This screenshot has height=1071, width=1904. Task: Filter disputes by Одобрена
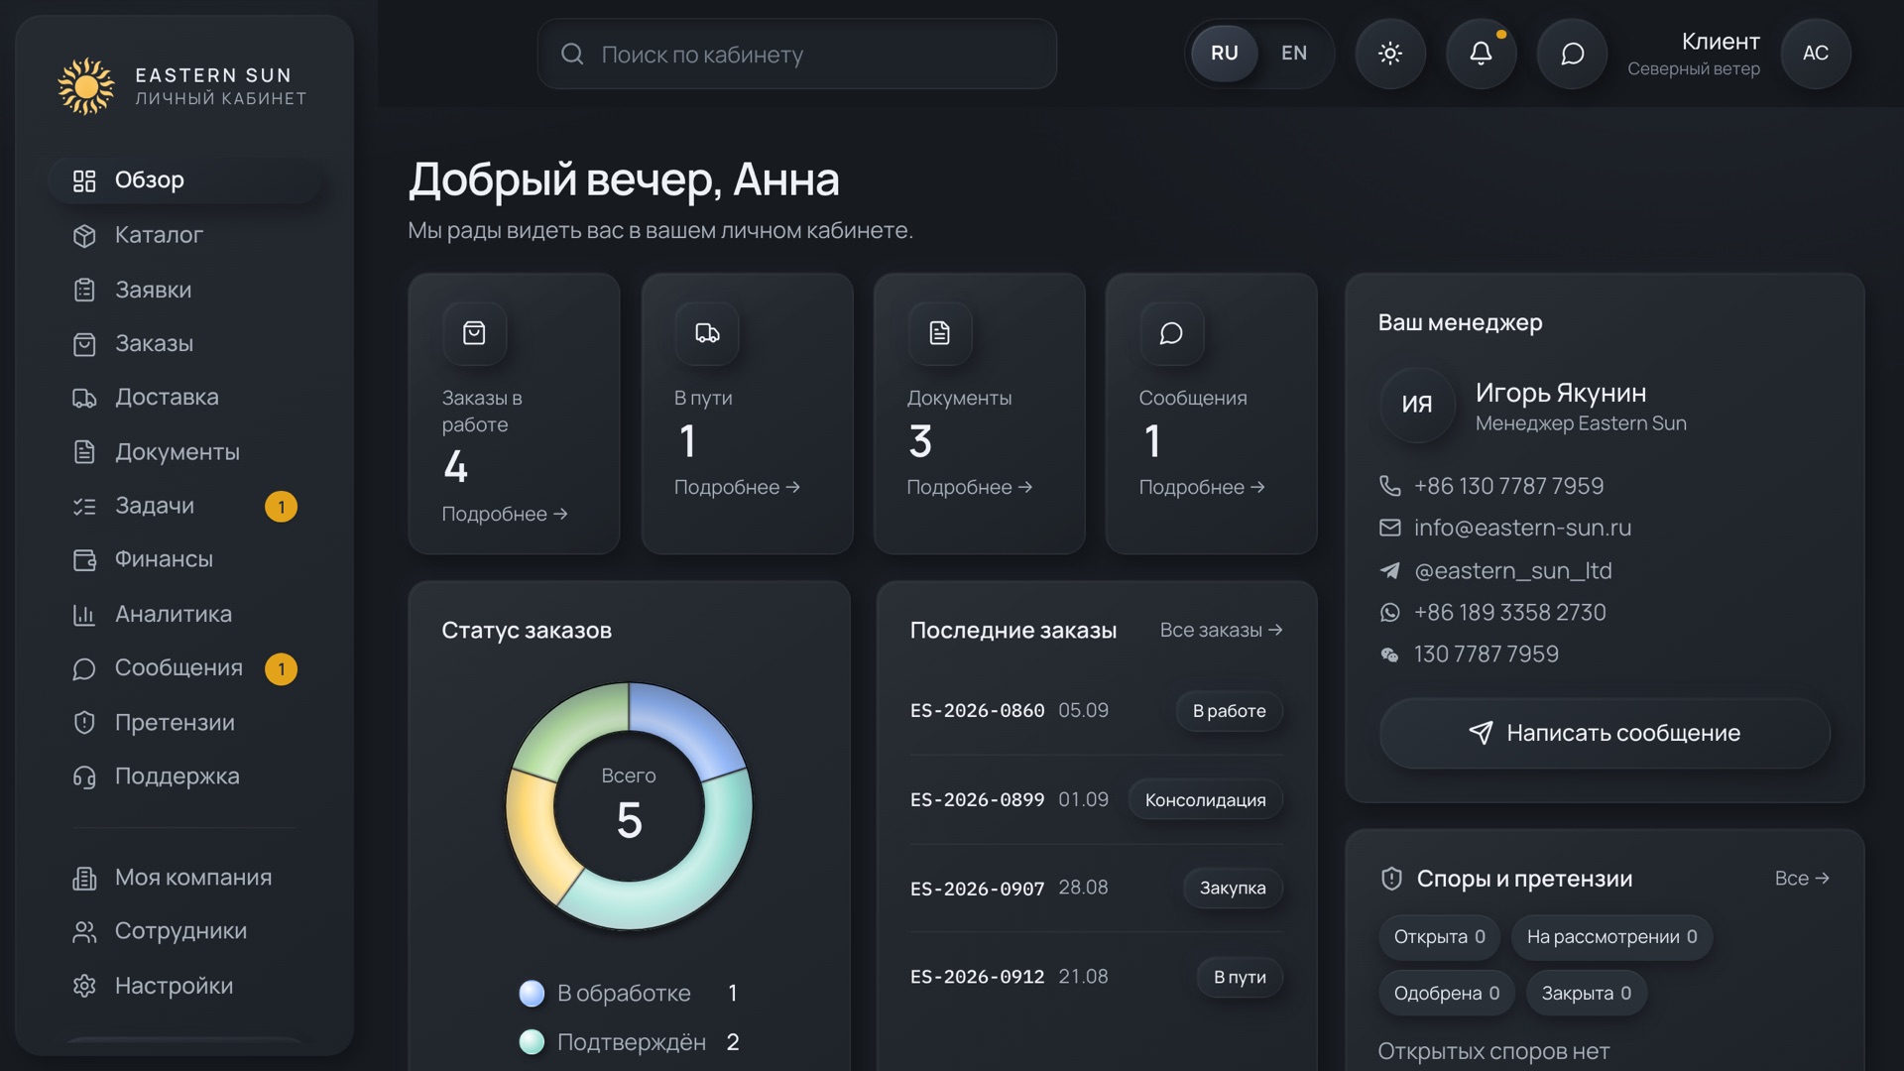(1447, 994)
